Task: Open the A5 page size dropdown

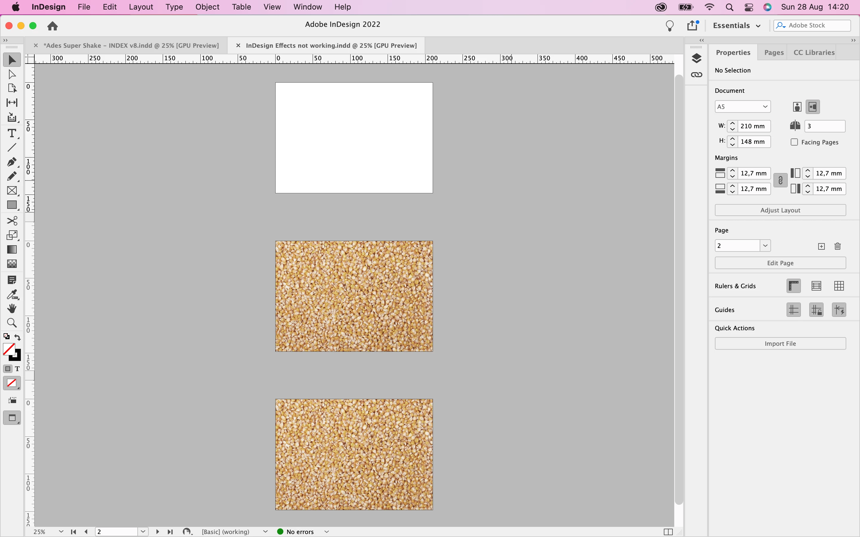Action: [x=742, y=107]
